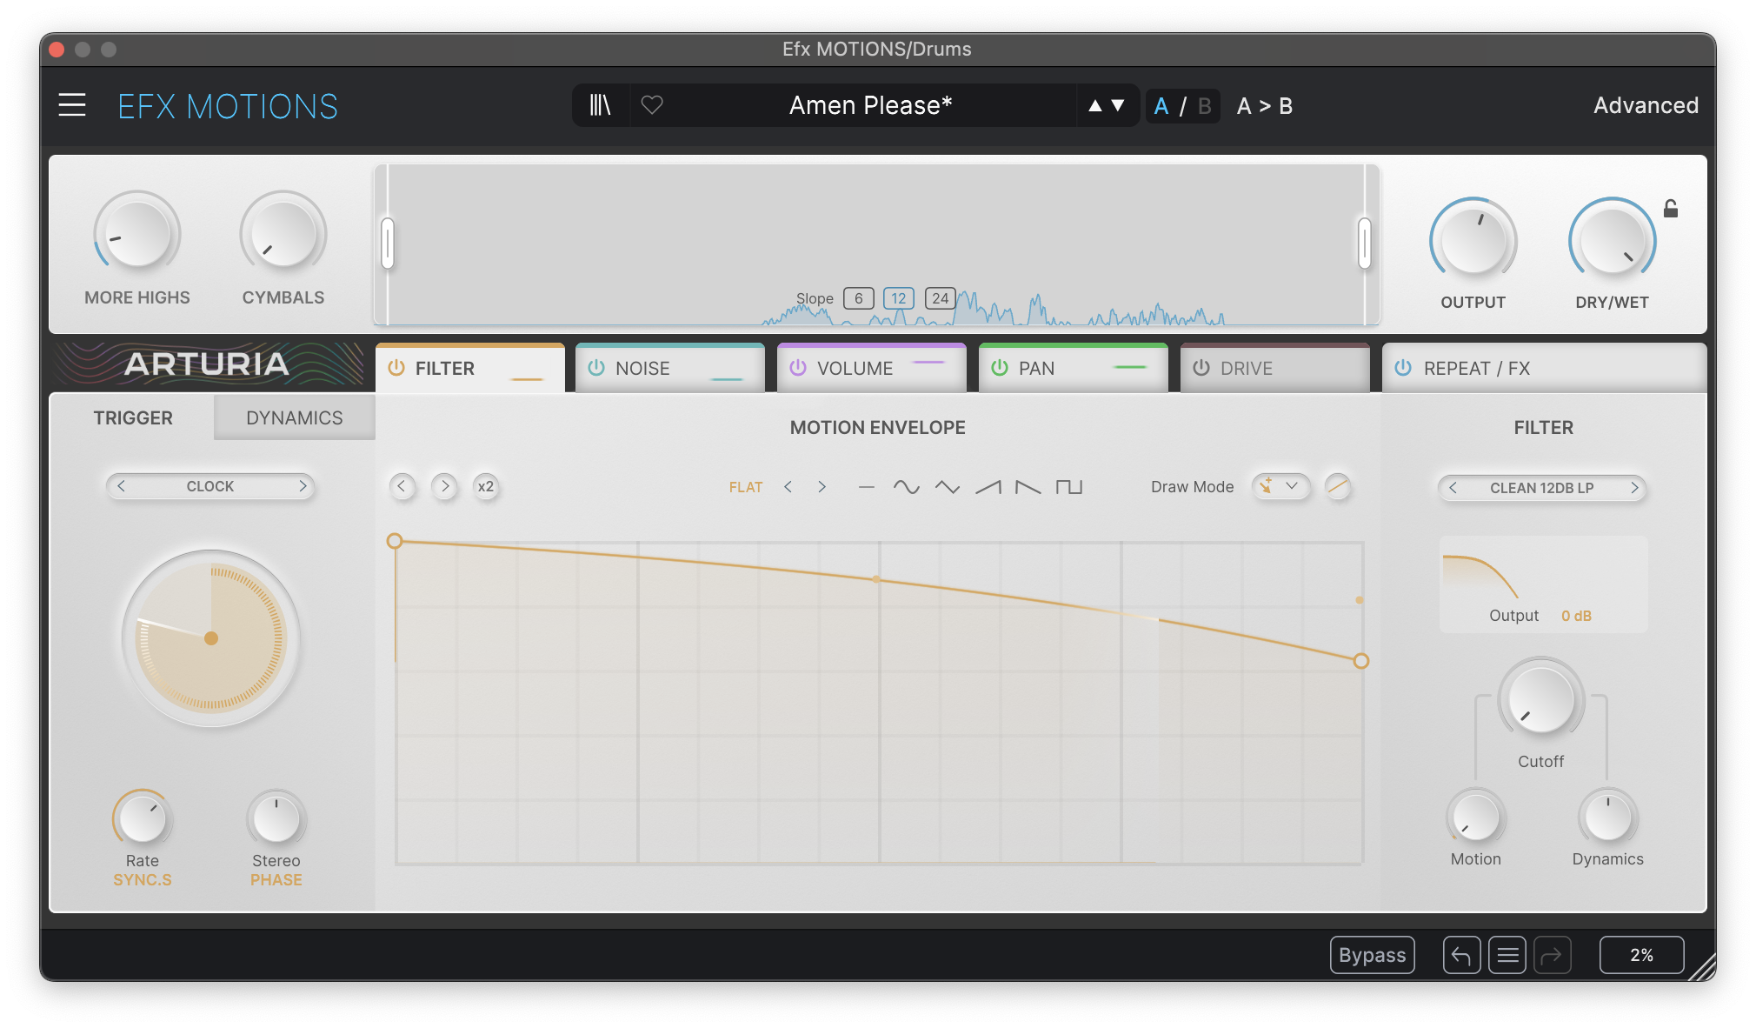Select the triangle envelope shape
Viewport: 1756px width, 1028px height.
[947, 486]
